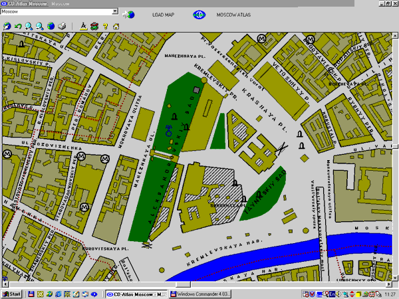This screenshot has width=399, height=299.
Task: Click the KREMLEVSKIY PR. label
Action: click(215, 82)
